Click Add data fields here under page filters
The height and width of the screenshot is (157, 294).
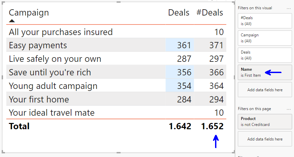tap(265, 139)
